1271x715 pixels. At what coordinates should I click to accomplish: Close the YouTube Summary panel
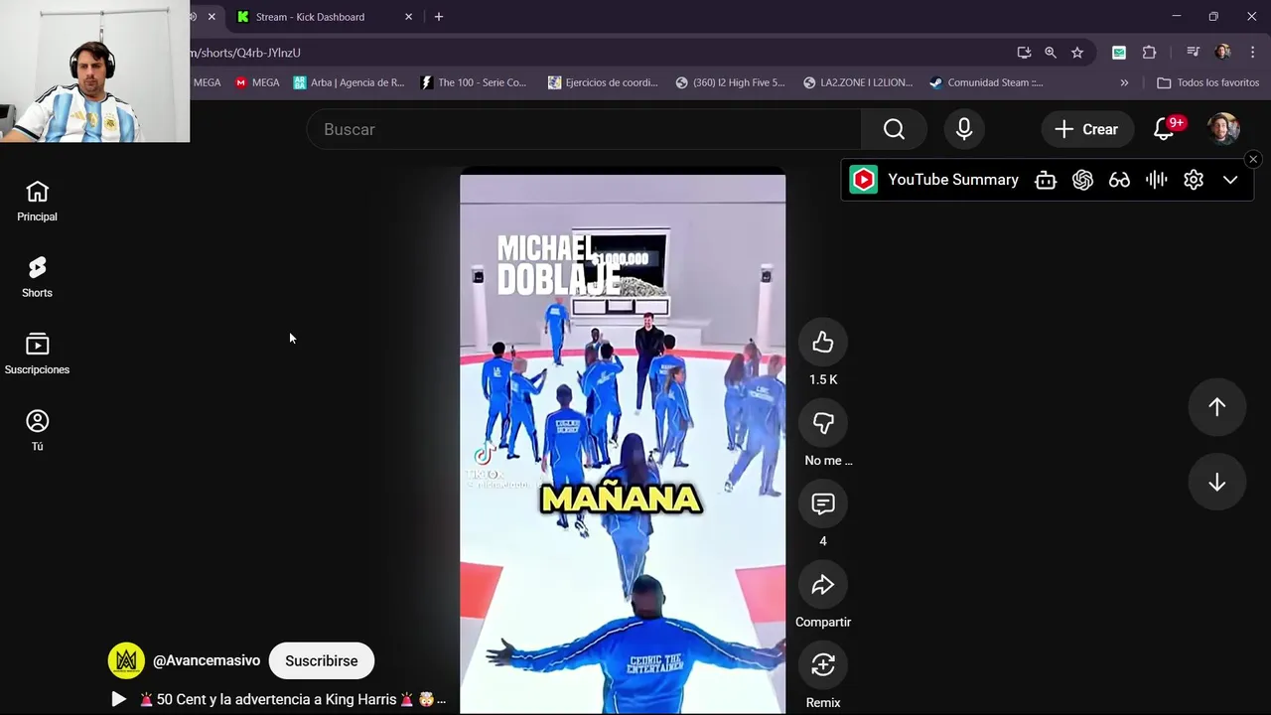pos(1253,159)
